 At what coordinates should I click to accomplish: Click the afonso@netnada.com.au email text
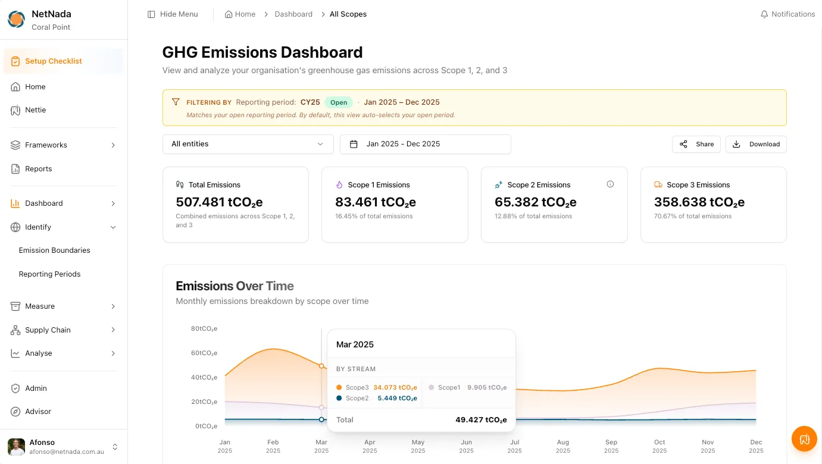67,452
